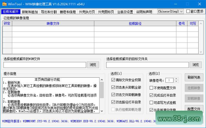Viewport: 206px width, 128px height.
Task: Click the 映像卷号 number field
Action: click(169, 80)
